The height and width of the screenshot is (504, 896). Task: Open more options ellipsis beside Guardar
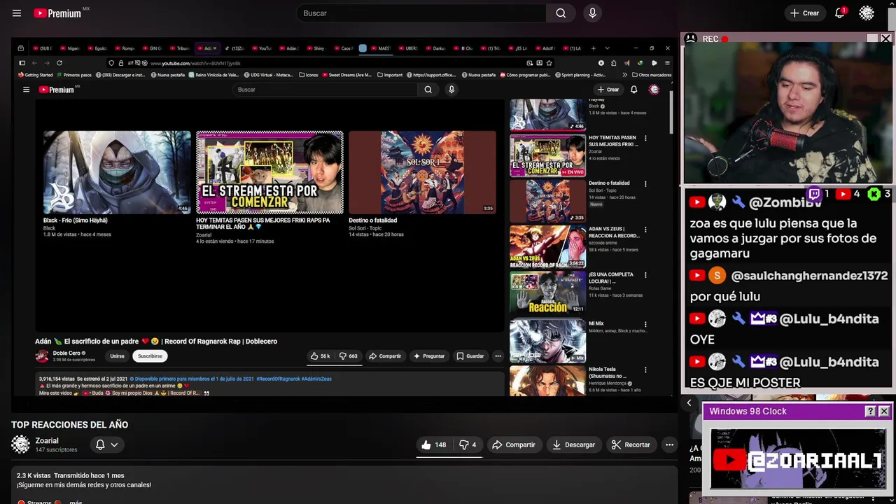498,356
